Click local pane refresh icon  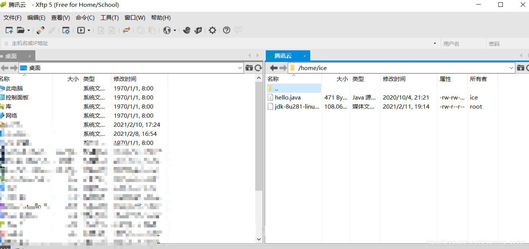pos(258,68)
